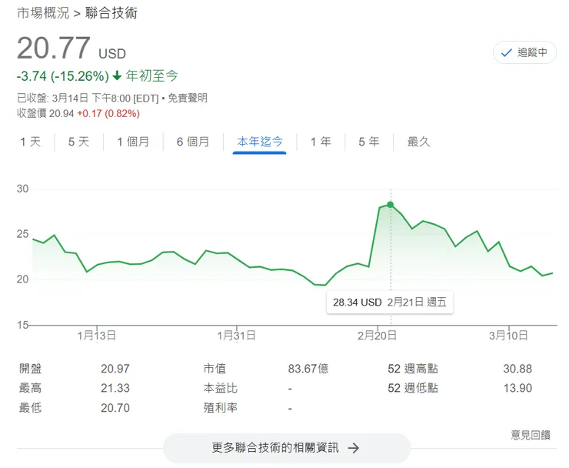Click the 1月31日 axis label
The height and width of the screenshot is (468, 569).
point(236,336)
